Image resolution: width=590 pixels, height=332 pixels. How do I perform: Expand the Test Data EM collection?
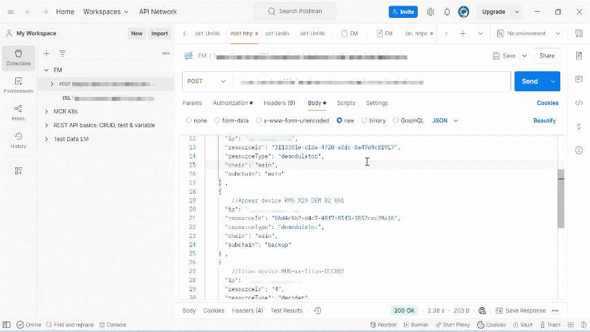[46, 139]
